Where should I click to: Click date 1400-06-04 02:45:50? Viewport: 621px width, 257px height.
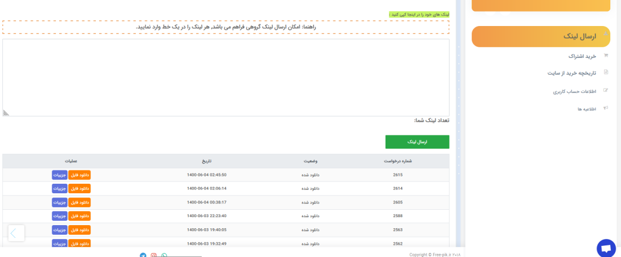207,175
